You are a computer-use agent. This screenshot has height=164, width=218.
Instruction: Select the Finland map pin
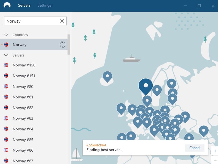click(x=172, y=84)
